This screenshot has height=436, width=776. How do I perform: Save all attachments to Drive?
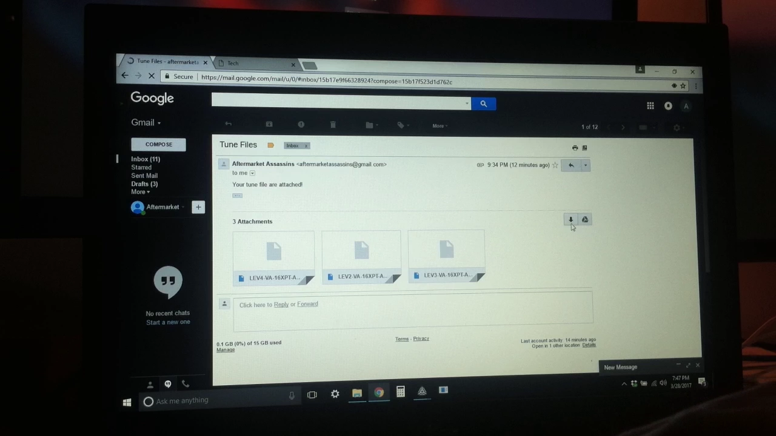click(585, 220)
